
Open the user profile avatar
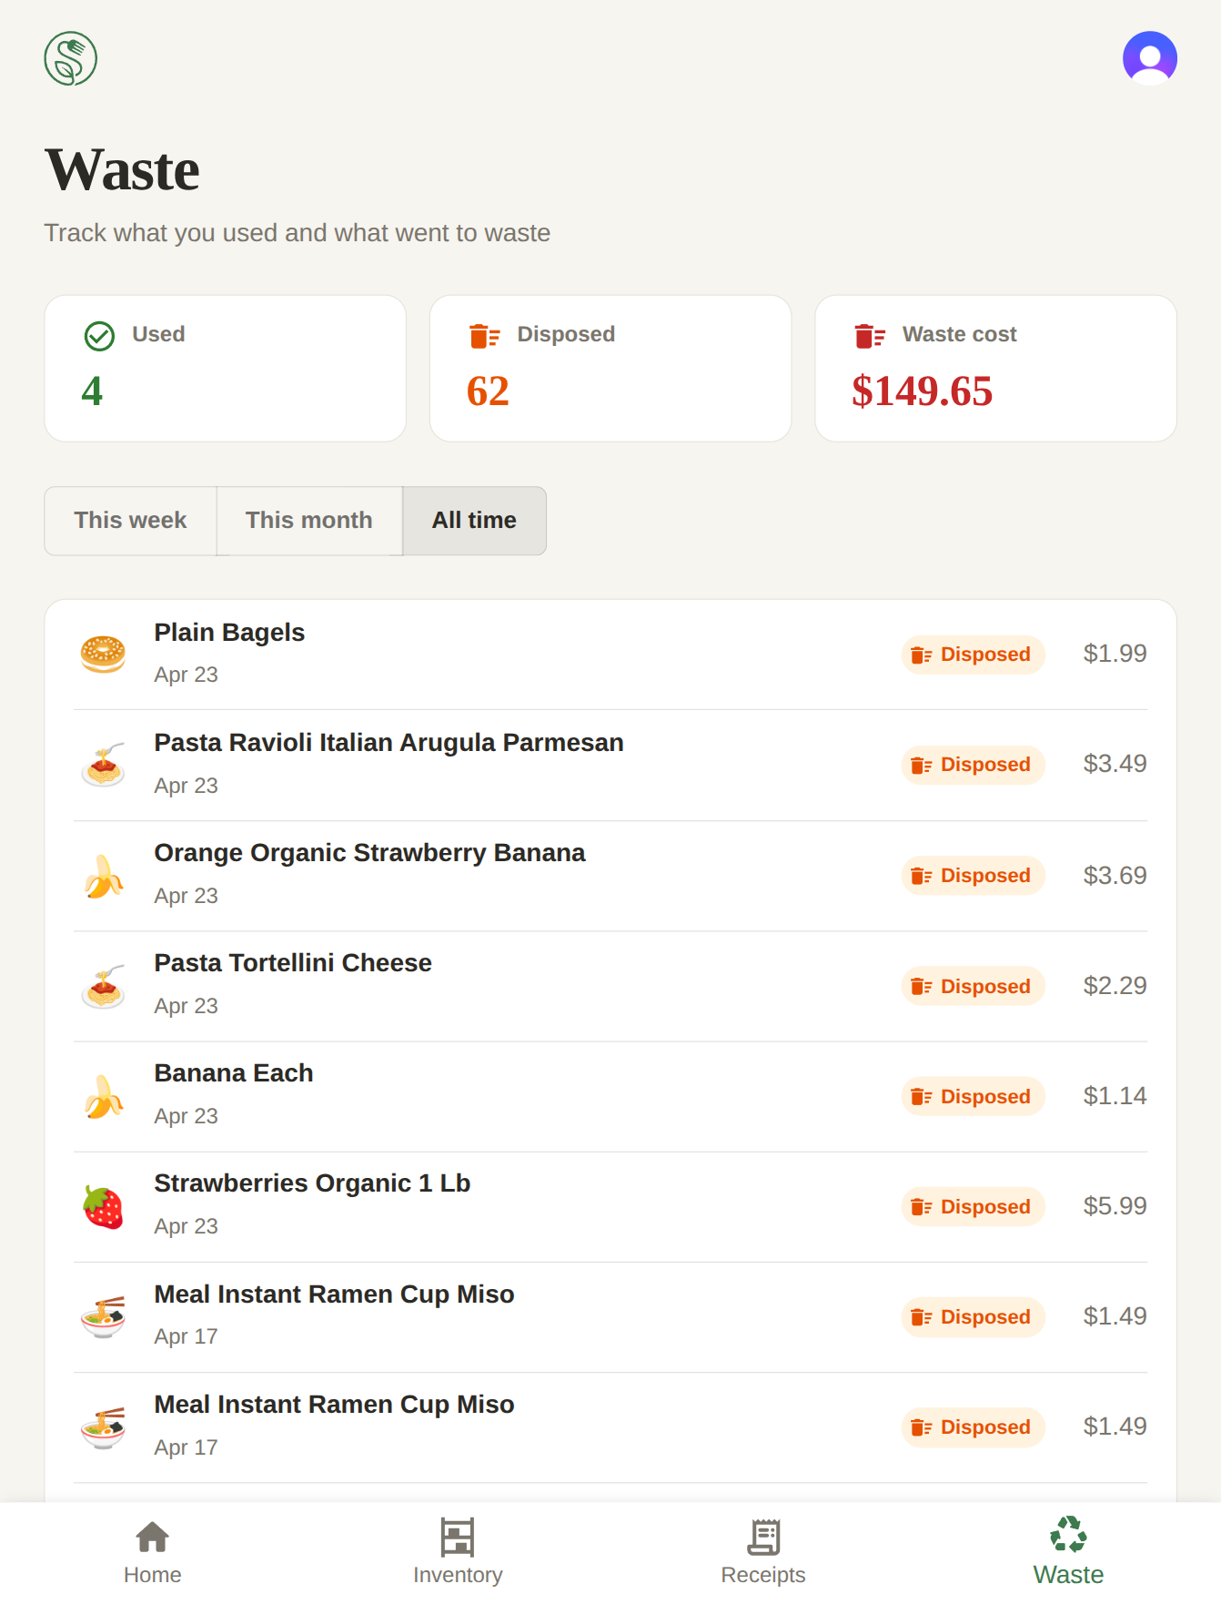point(1149,58)
